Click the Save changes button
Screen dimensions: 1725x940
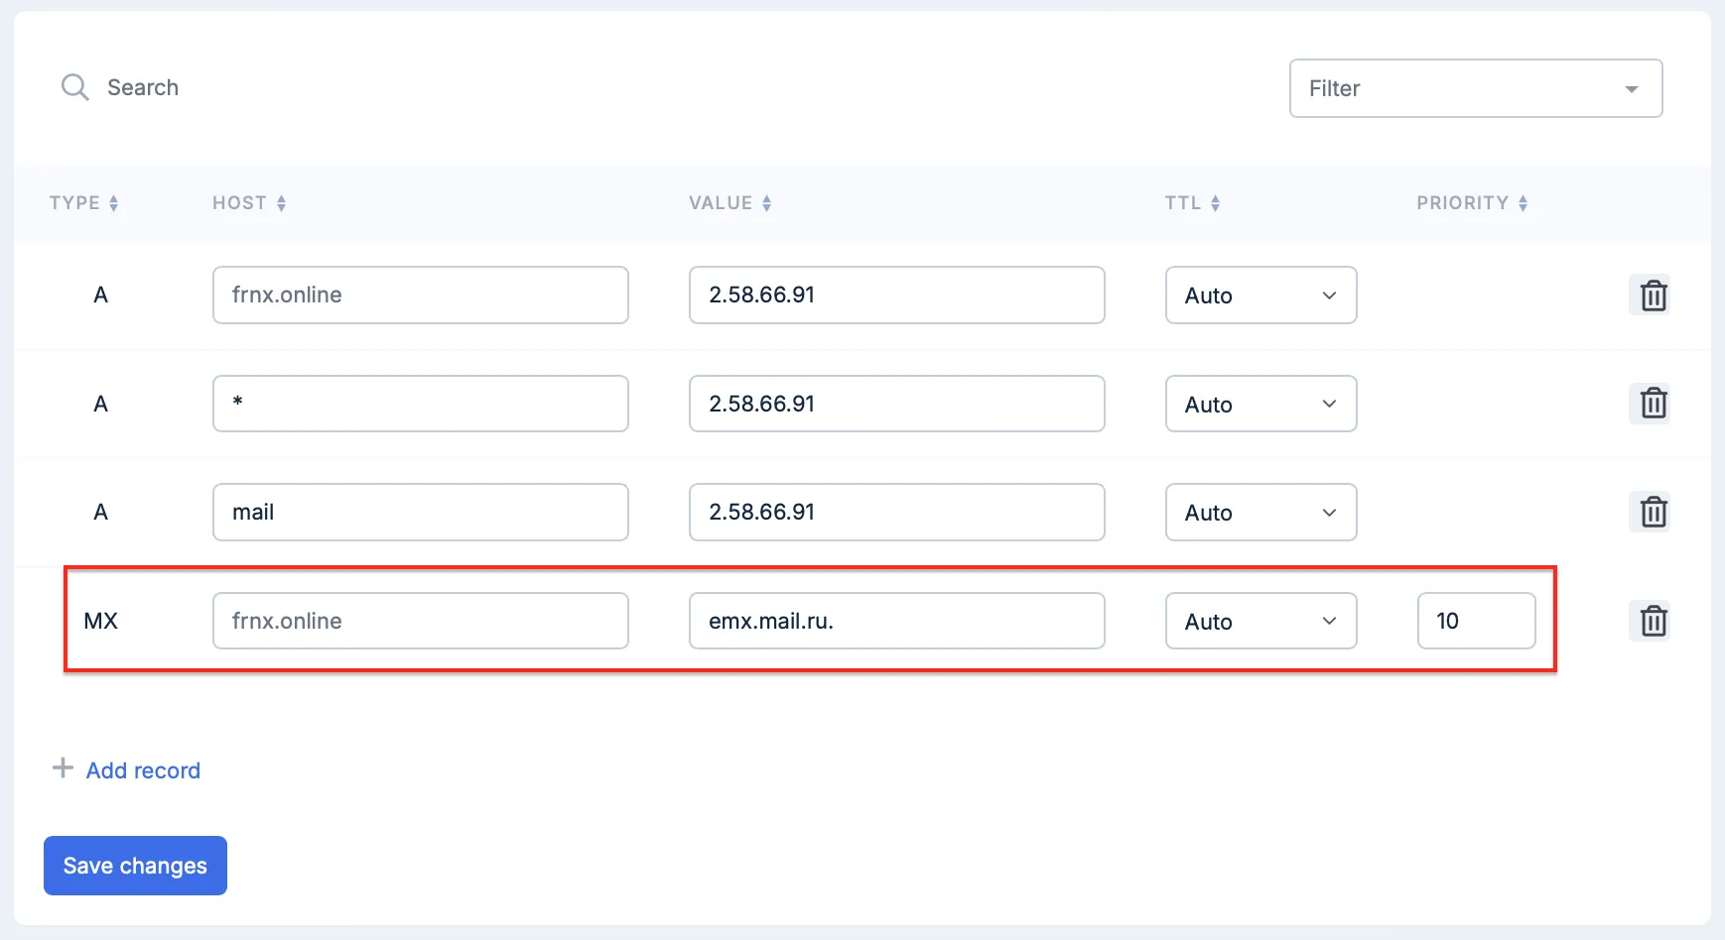[135, 866]
